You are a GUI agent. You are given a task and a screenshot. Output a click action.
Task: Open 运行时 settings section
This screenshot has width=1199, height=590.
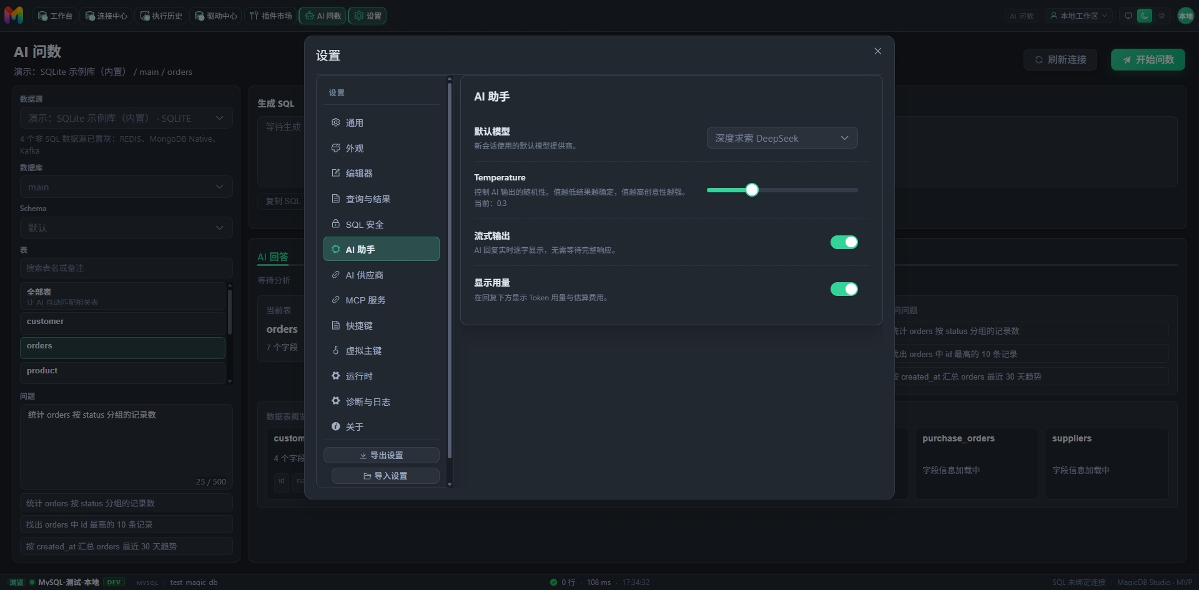click(382, 376)
